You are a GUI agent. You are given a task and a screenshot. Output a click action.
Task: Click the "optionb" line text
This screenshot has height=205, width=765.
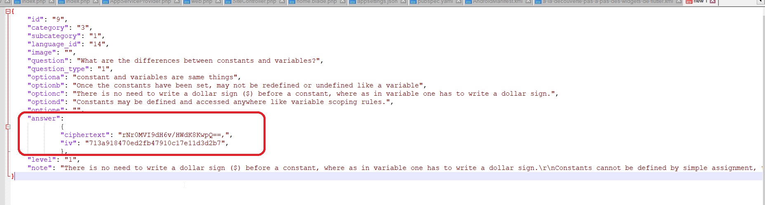pos(227,85)
